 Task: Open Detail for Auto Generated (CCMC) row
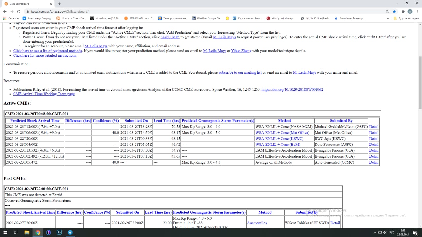click(374, 162)
